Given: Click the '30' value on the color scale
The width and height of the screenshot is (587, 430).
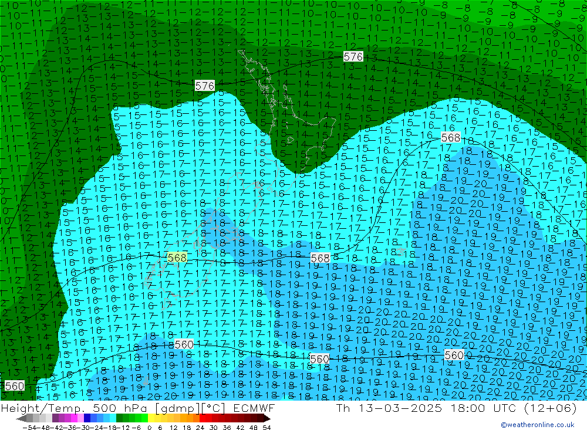Looking at the screenshot, I should click(x=214, y=428).
